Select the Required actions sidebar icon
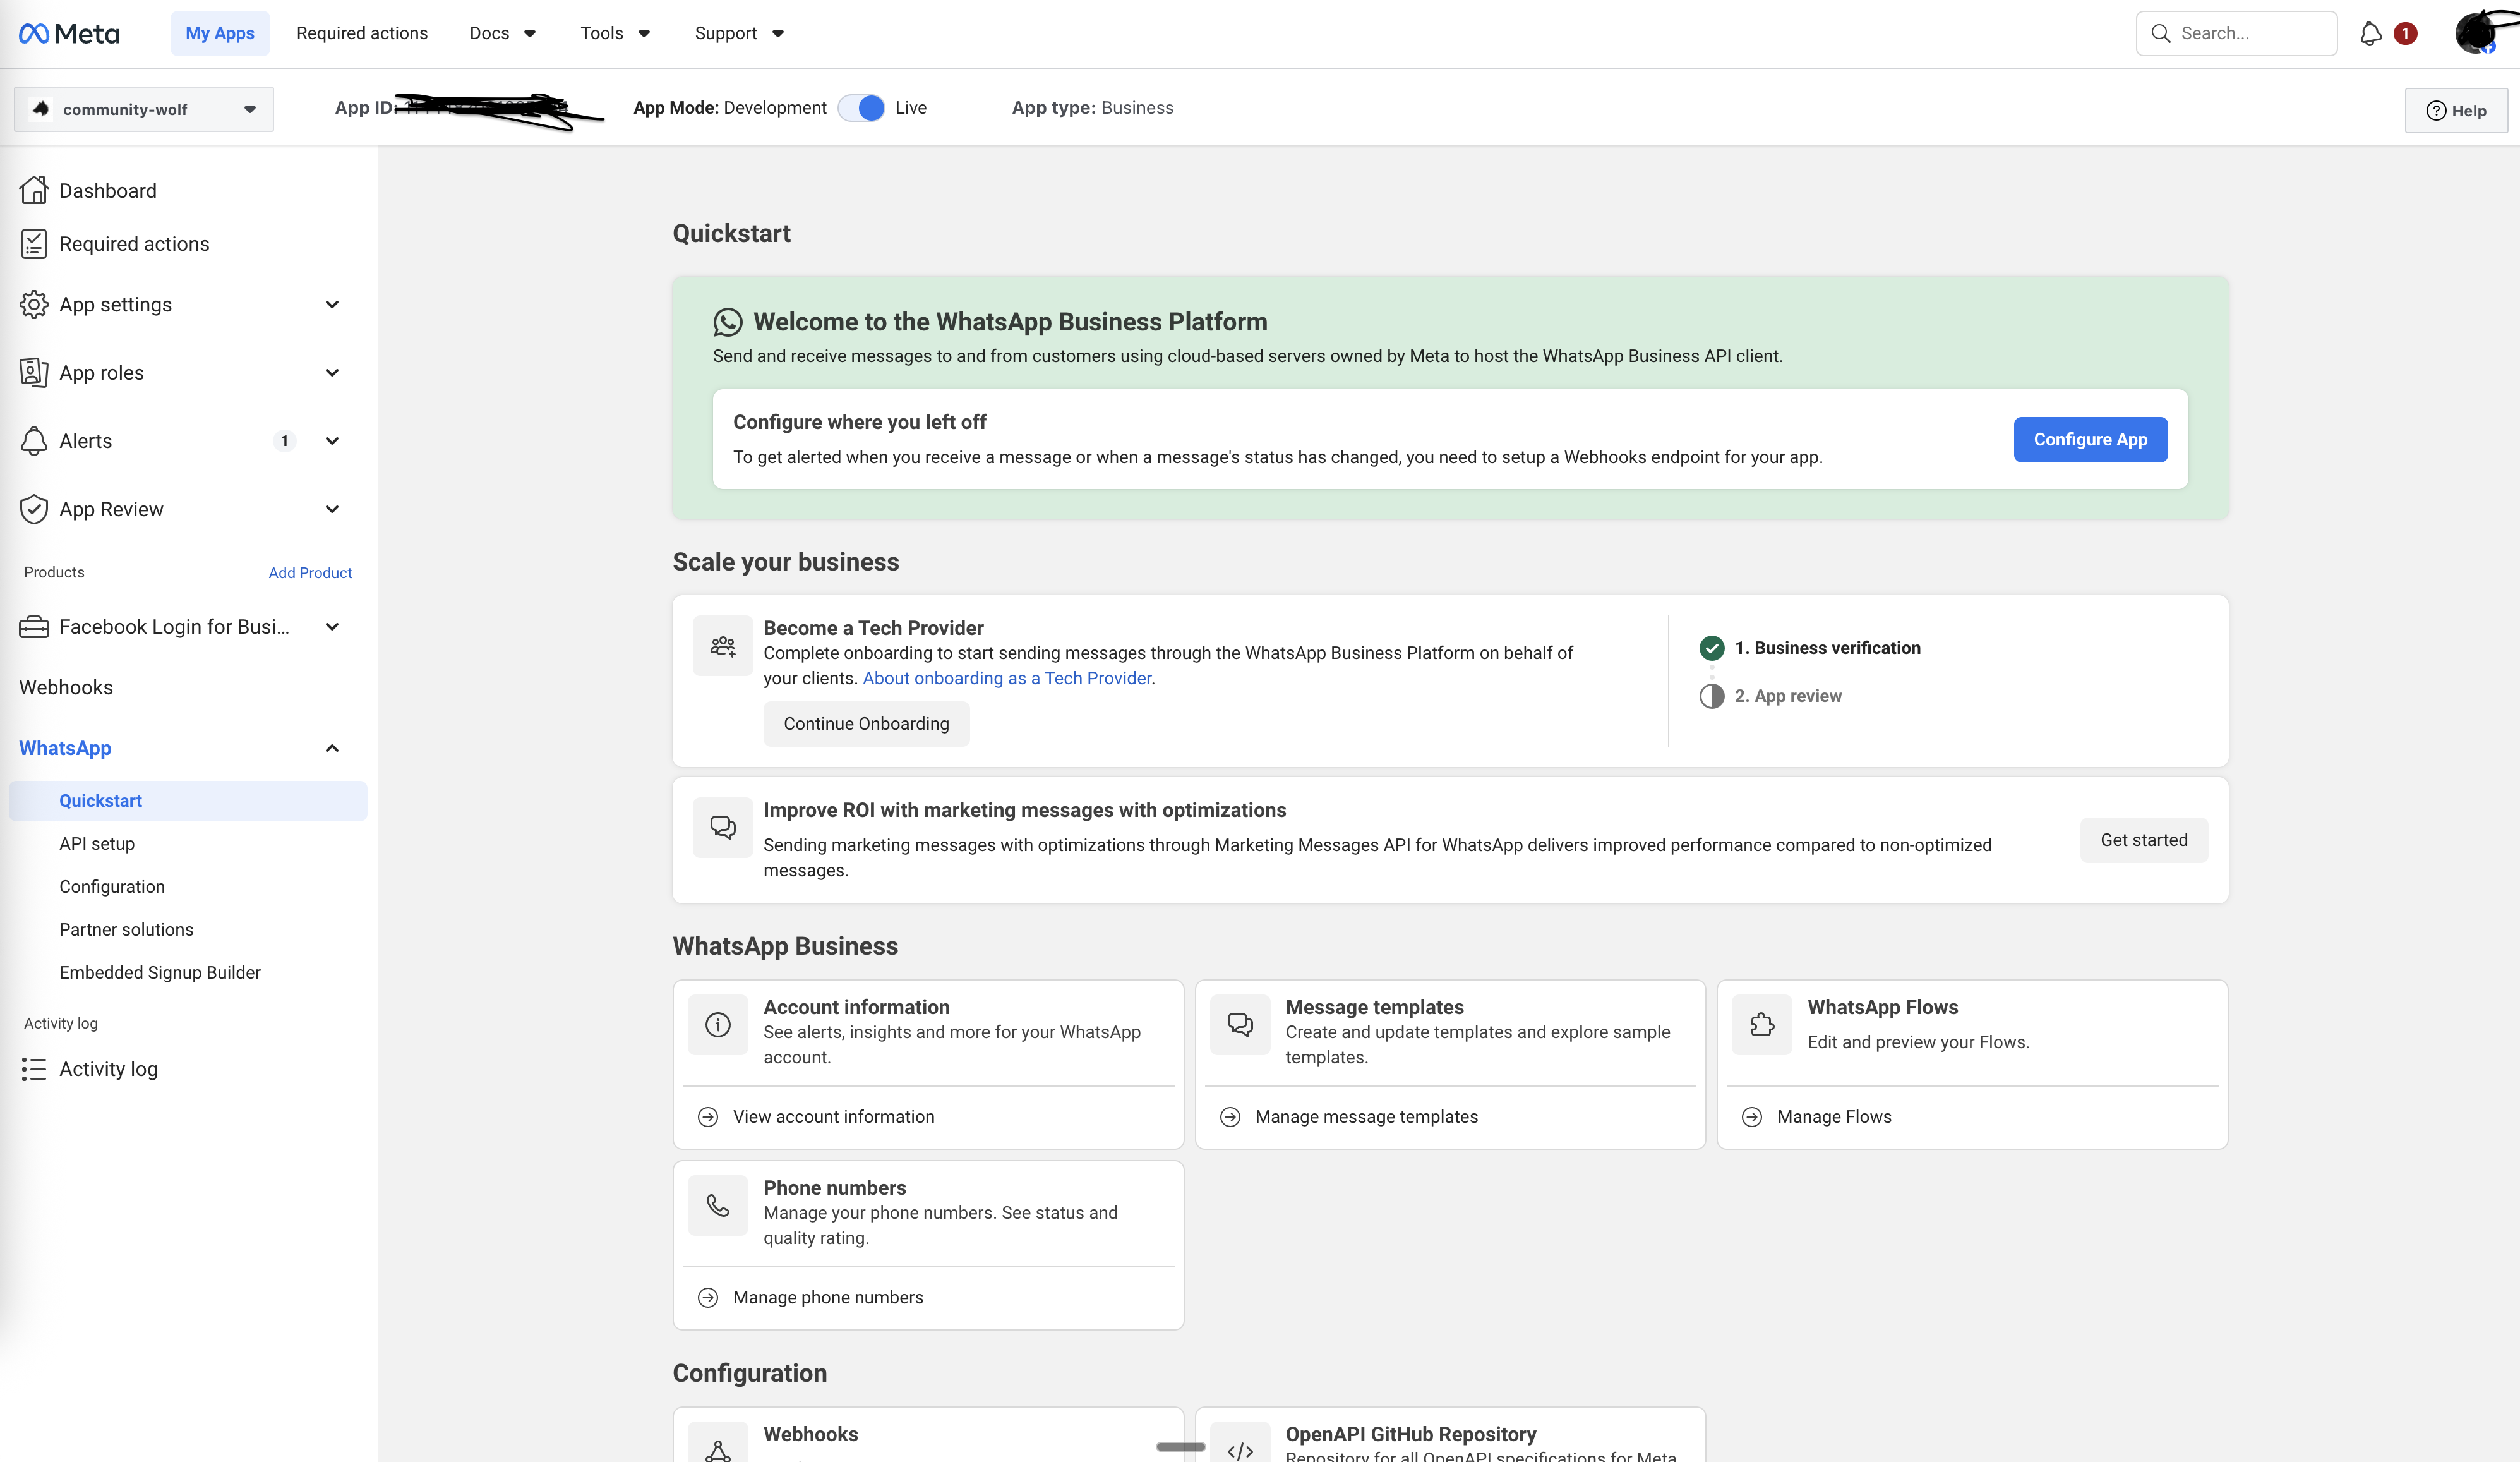The image size is (2520, 1462). point(34,243)
